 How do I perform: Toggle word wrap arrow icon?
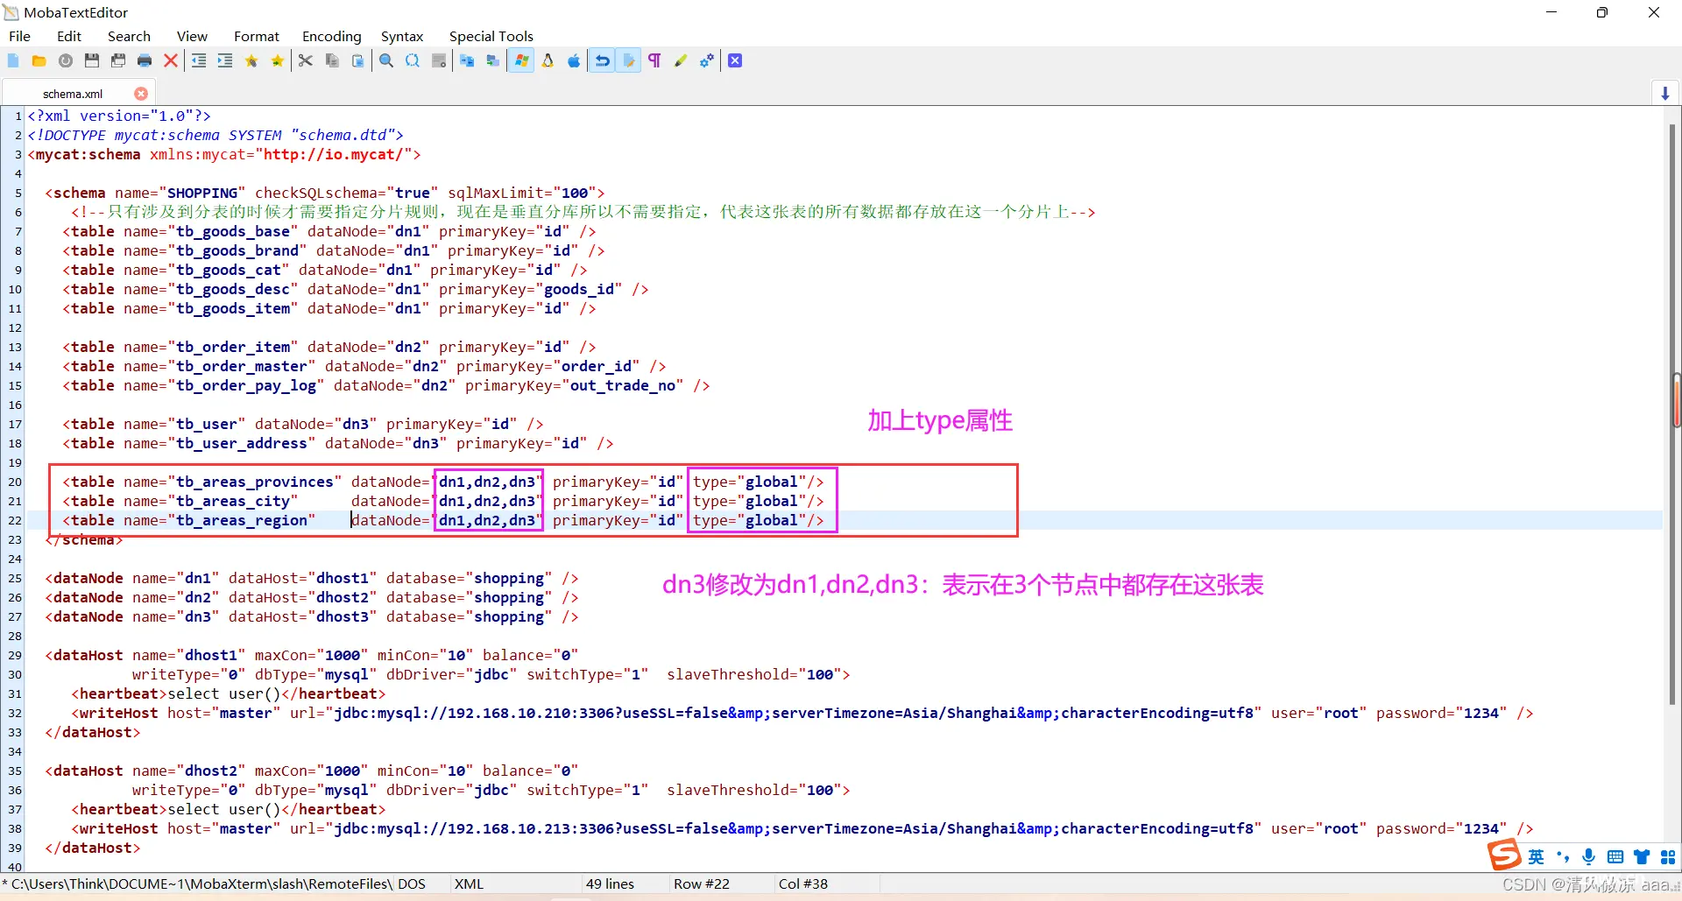(603, 60)
